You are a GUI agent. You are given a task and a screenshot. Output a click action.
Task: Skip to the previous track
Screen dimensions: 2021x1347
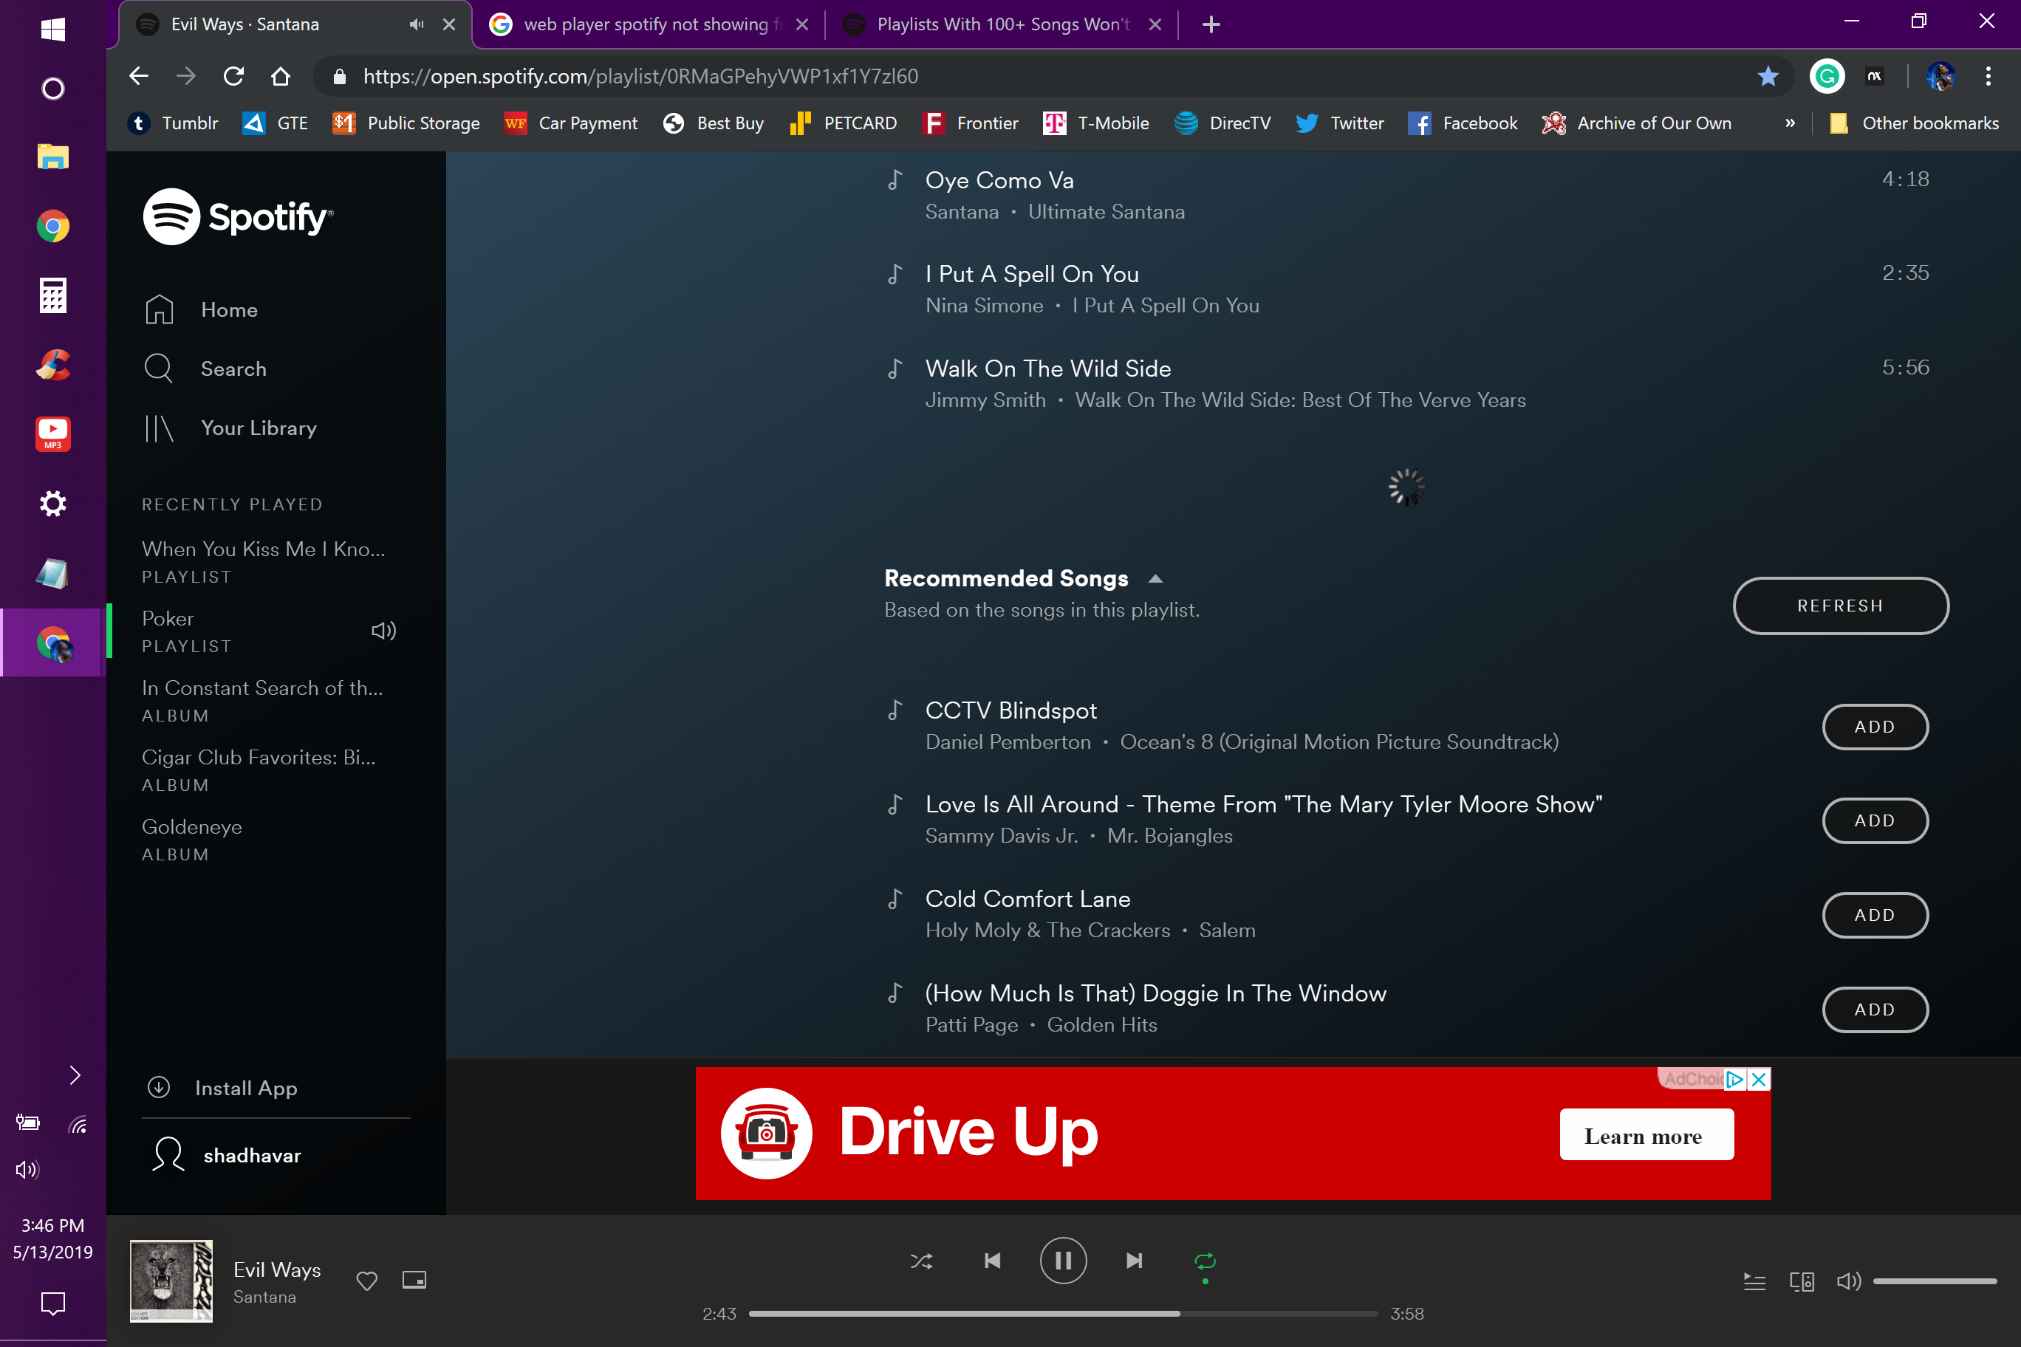click(993, 1261)
